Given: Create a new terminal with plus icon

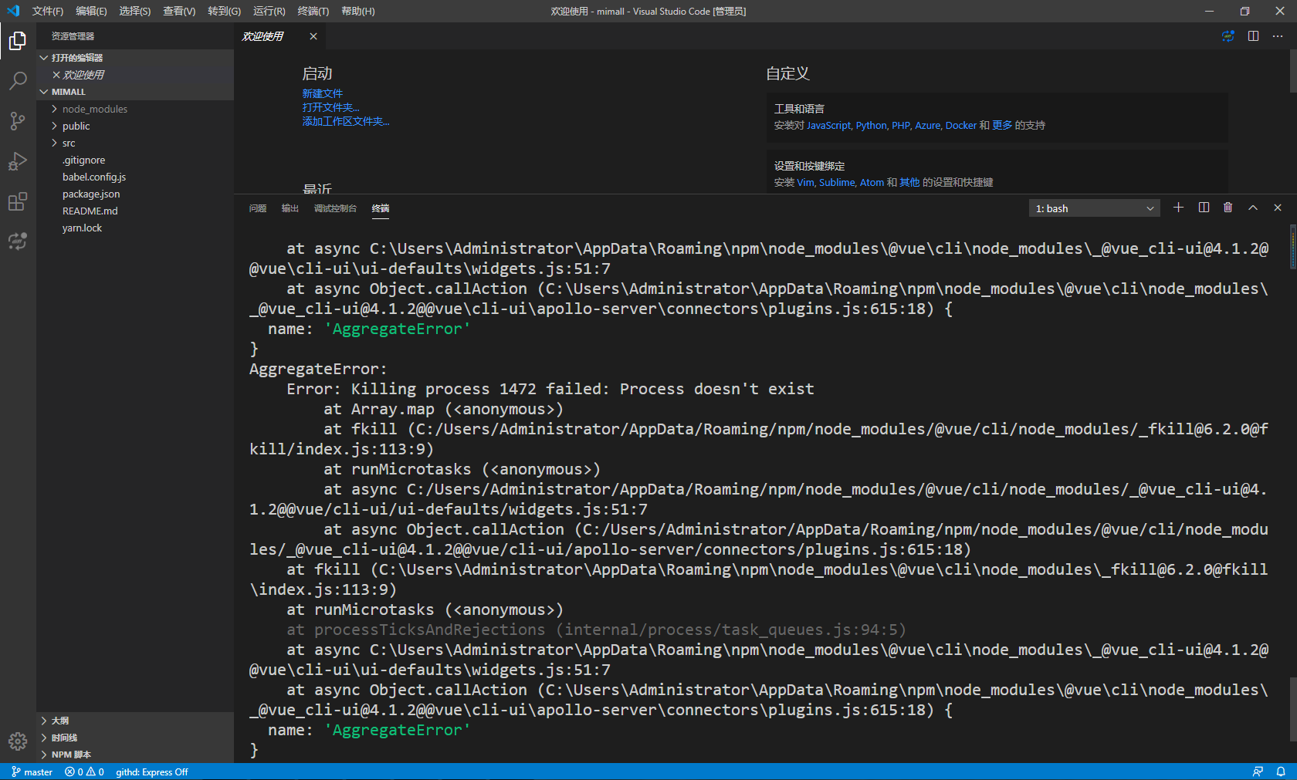Looking at the screenshot, I should [1179, 208].
